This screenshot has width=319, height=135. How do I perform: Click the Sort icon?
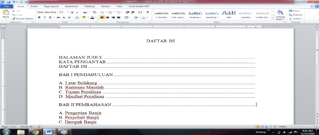tap(140, 12)
